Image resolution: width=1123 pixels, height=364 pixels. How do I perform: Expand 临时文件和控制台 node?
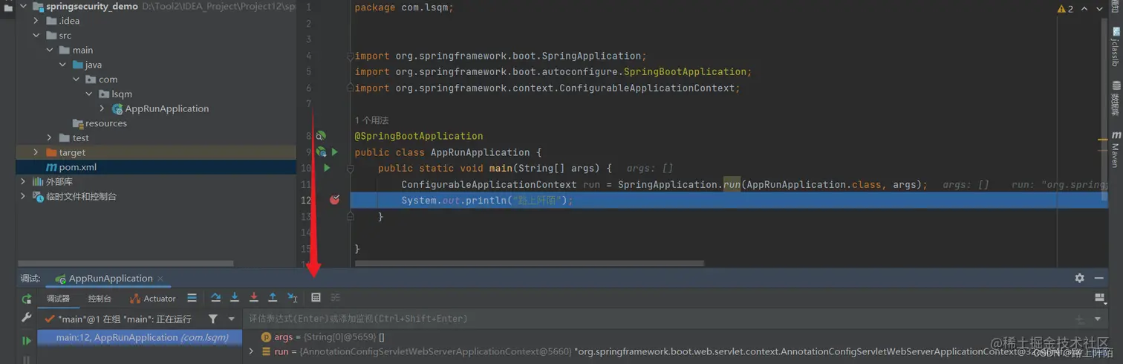pyautogui.click(x=23, y=196)
